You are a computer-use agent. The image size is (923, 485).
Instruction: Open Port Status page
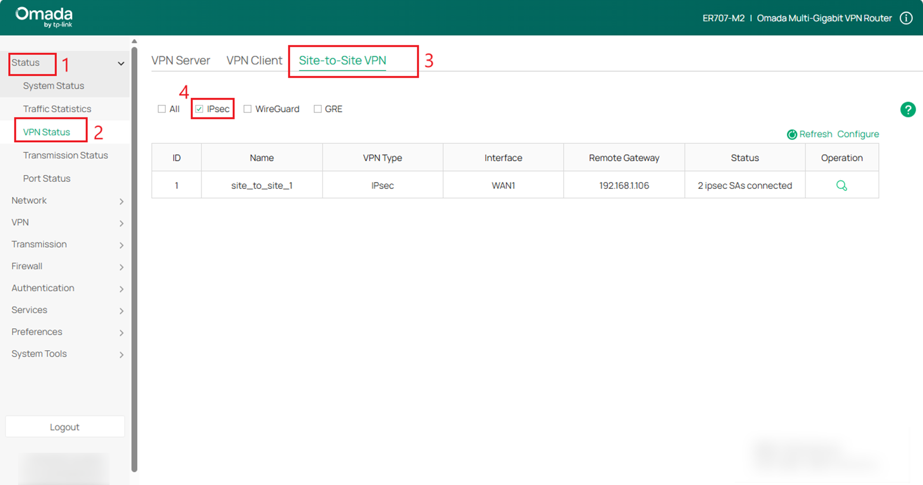click(47, 178)
